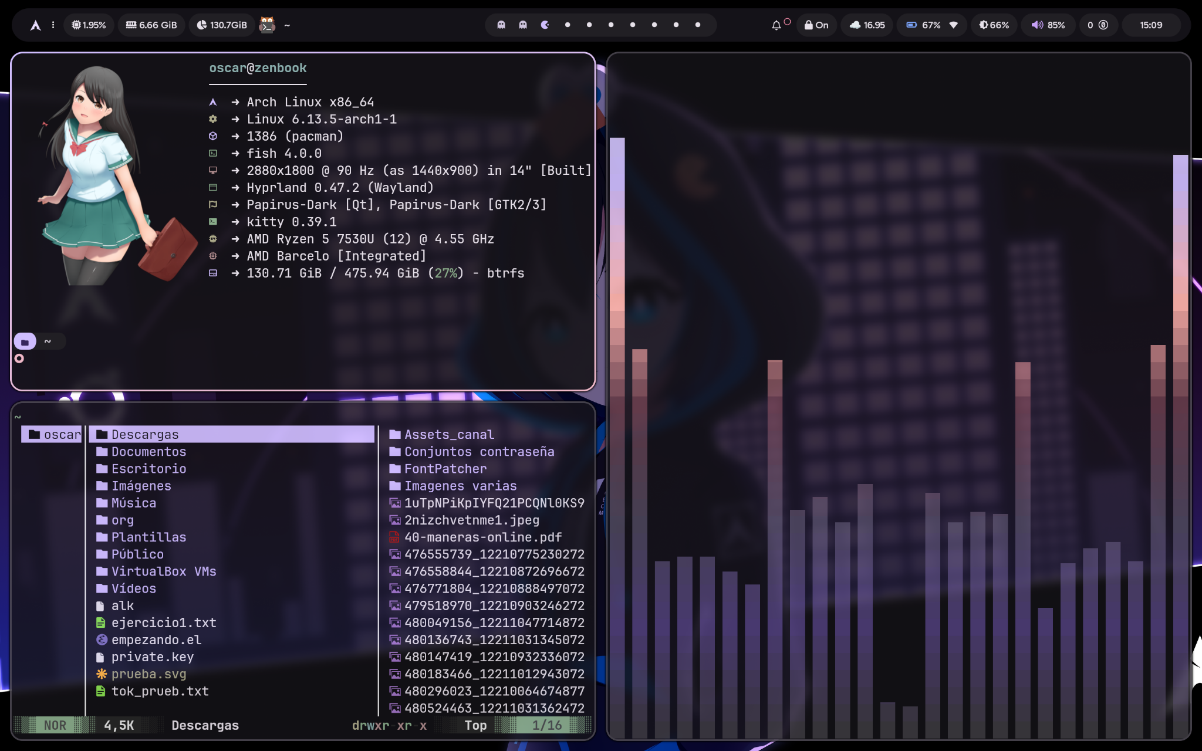The height and width of the screenshot is (751, 1202).
Task: Select 480049156_12211047714872 image
Action: [487, 623]
